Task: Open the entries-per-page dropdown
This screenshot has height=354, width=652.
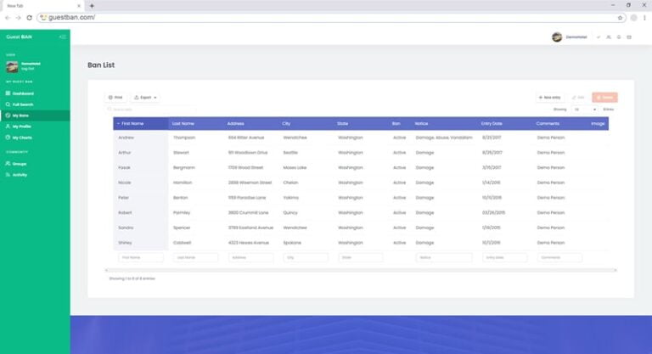Action: click(x=586, y=110)
